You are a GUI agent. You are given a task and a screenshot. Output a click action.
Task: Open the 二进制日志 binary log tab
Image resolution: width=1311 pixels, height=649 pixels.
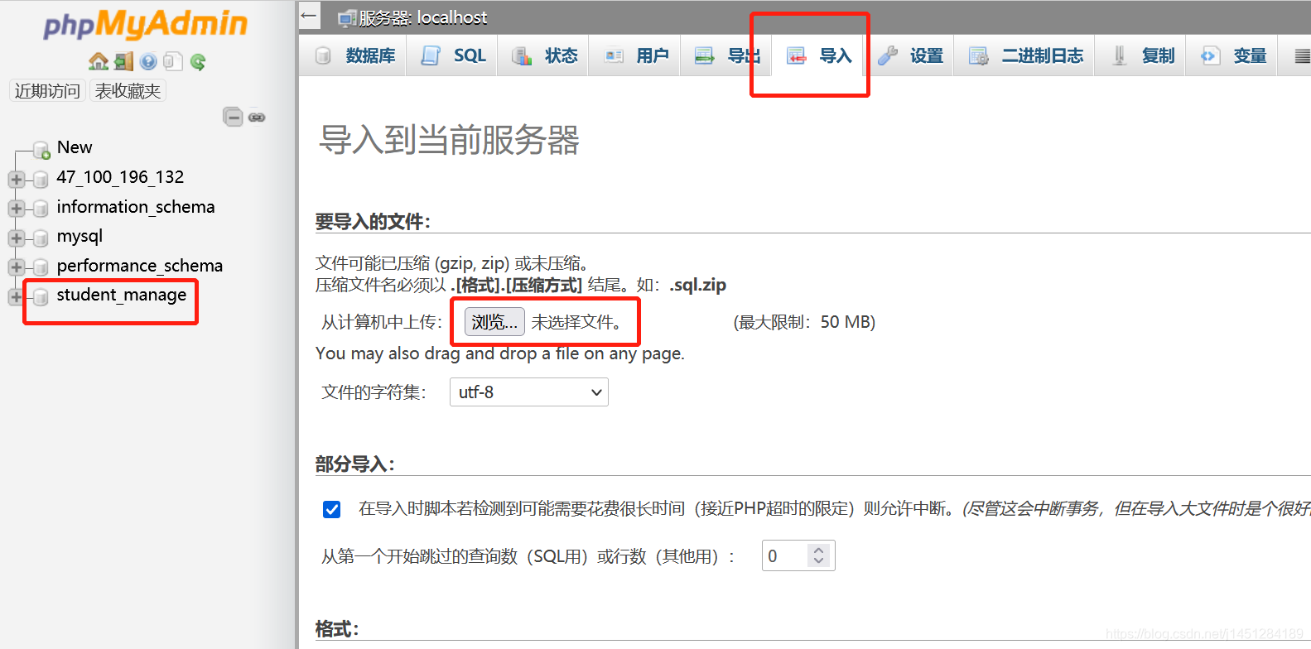[1024, 55]
